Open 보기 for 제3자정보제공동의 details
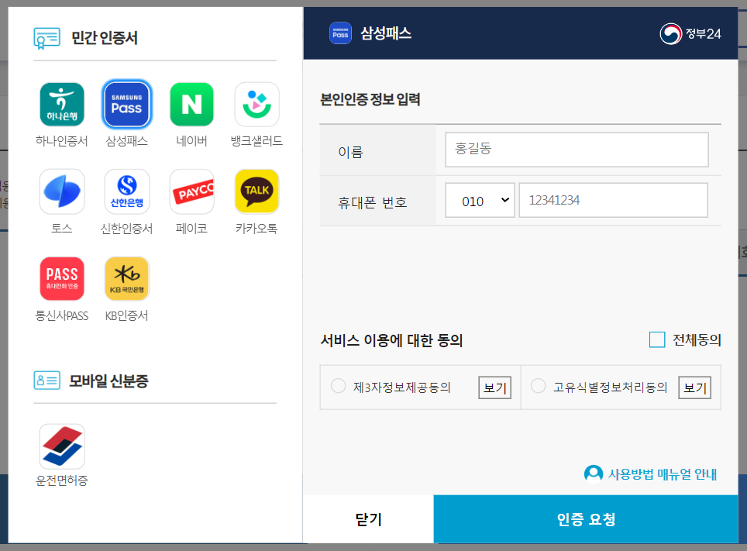Image resolution: width=747 pixels, height=551 pixels. 494,387
